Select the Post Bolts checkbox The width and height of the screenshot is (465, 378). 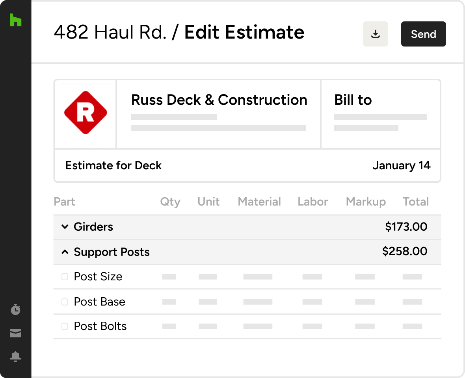65,326
